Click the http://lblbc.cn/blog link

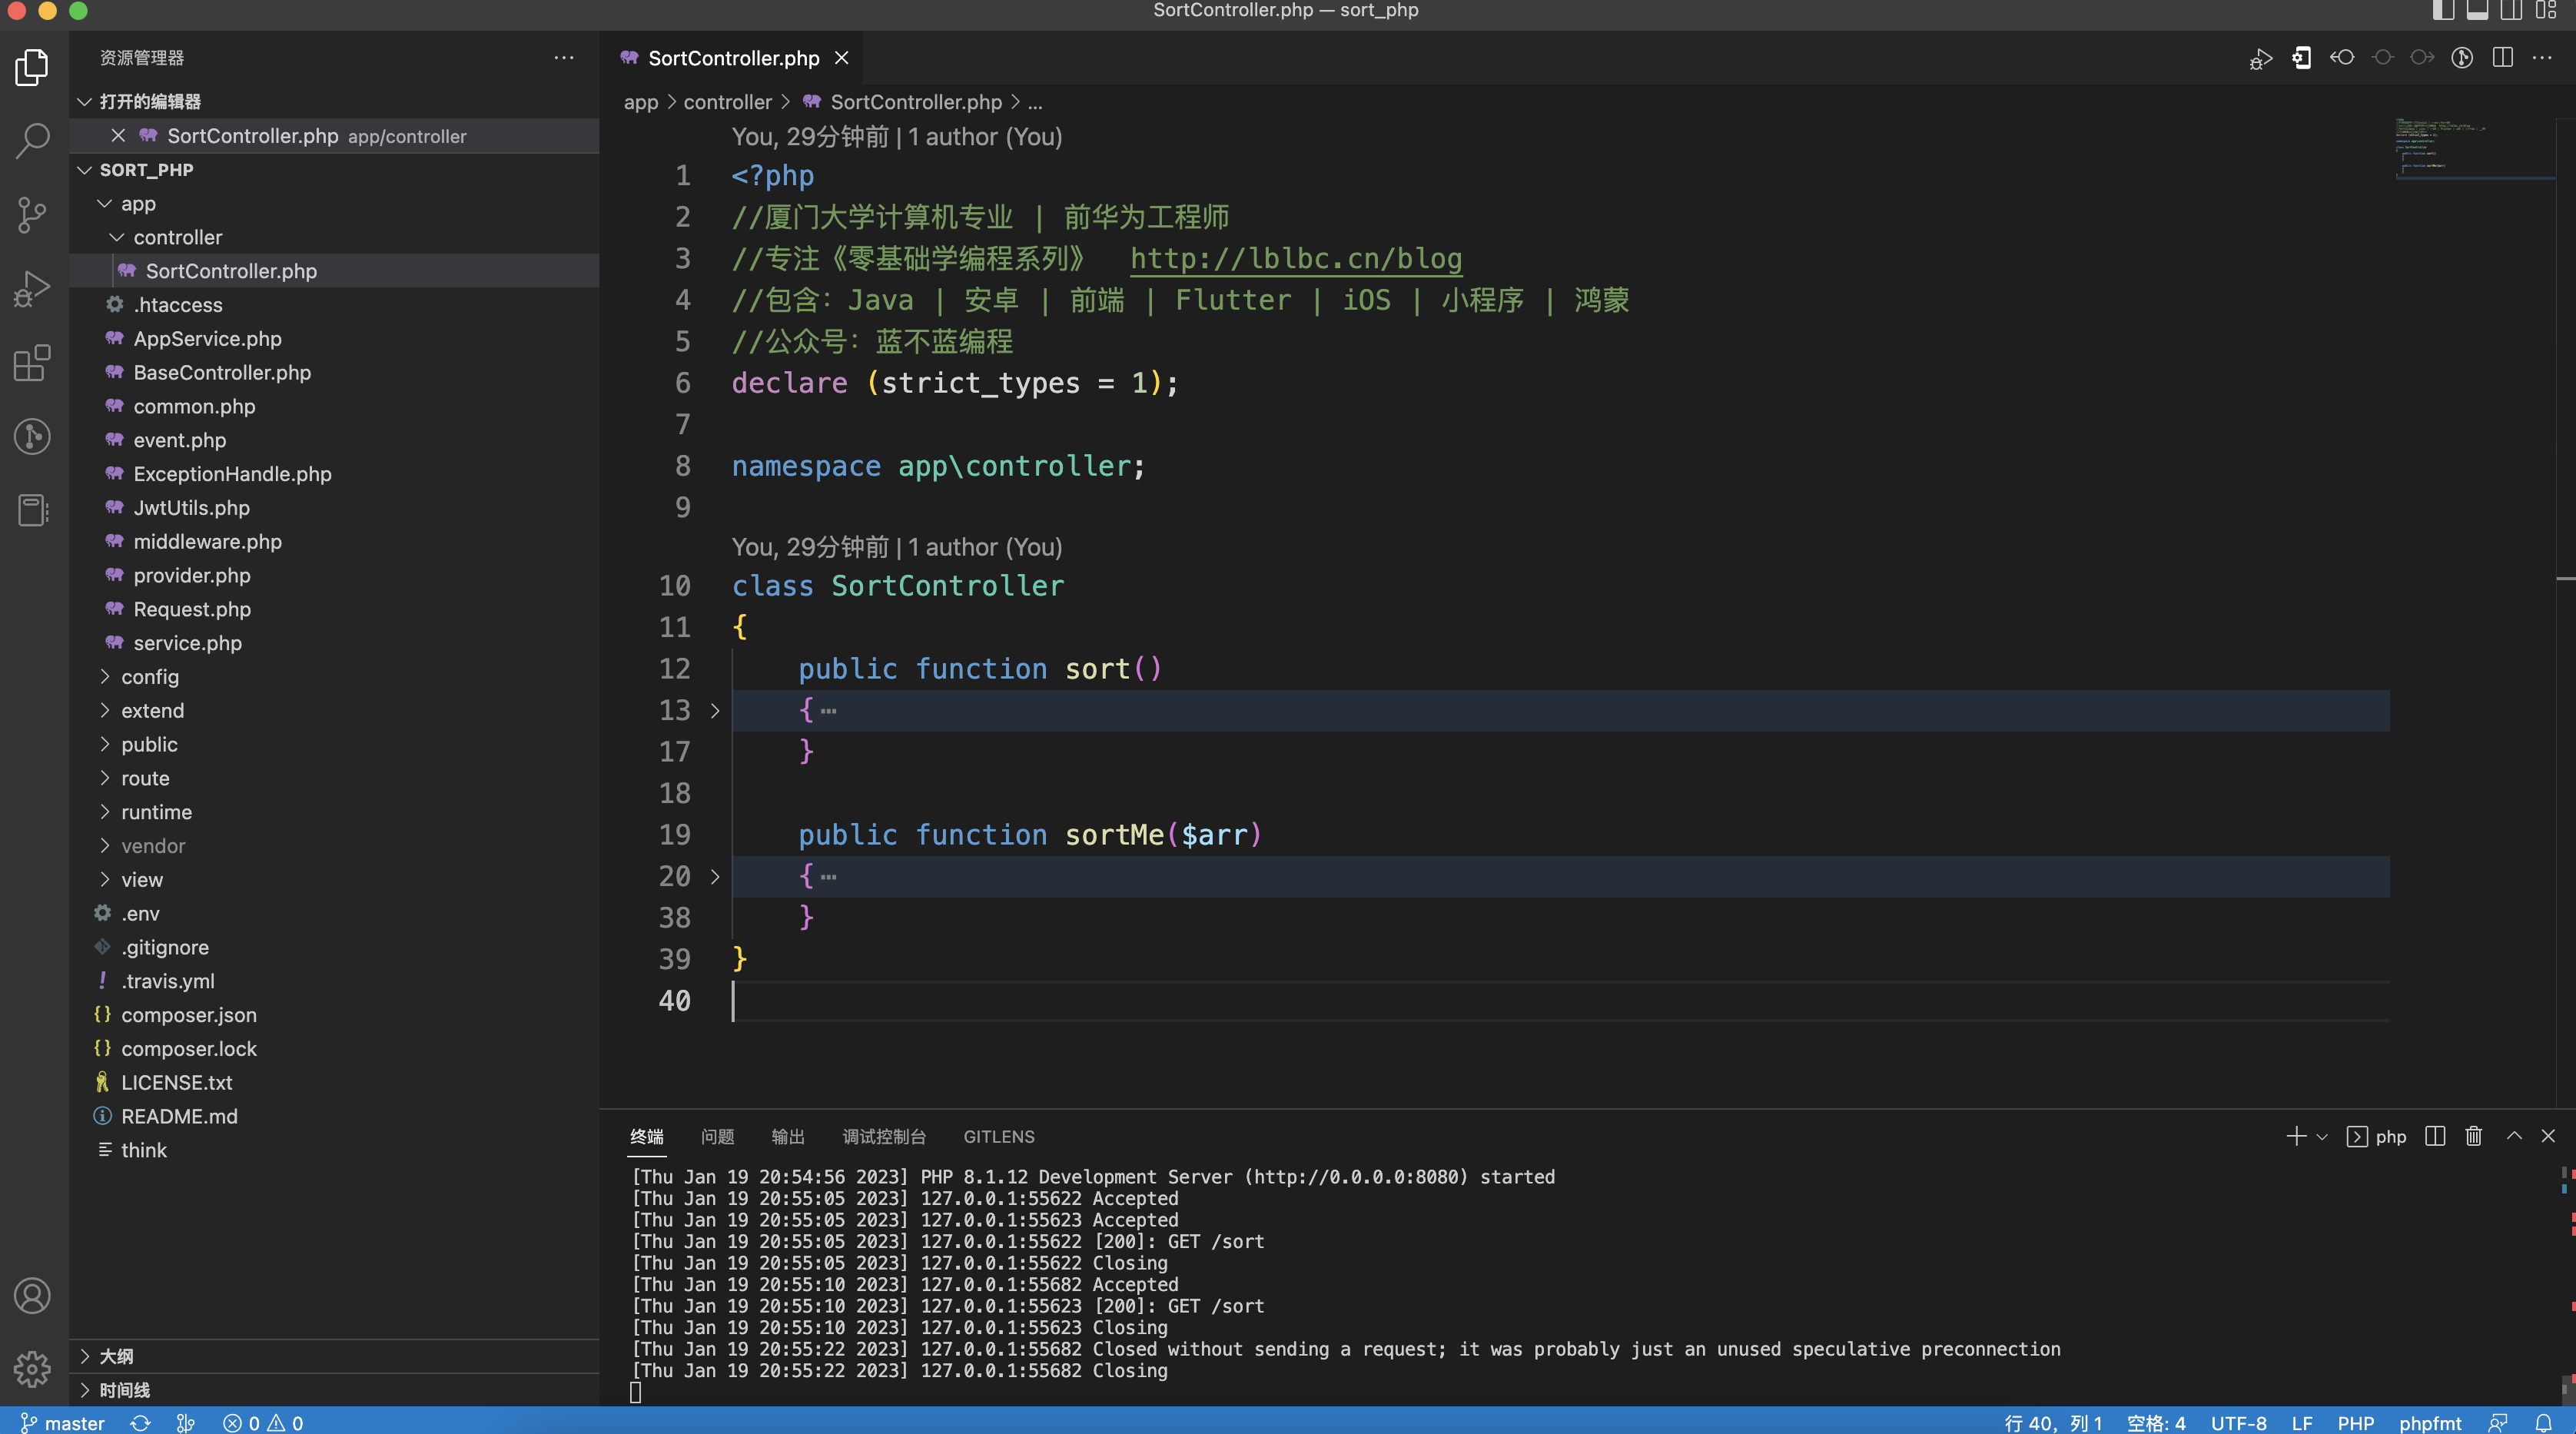pos(1296,260)
